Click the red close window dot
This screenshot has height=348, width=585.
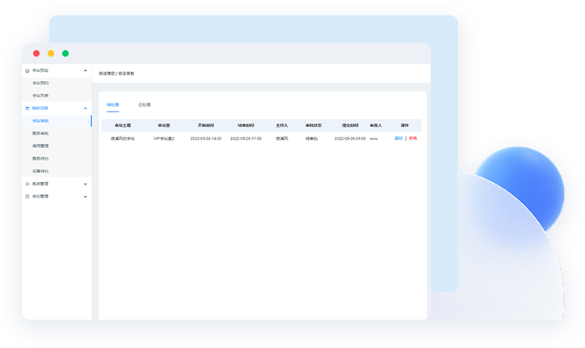pos(36,53)
